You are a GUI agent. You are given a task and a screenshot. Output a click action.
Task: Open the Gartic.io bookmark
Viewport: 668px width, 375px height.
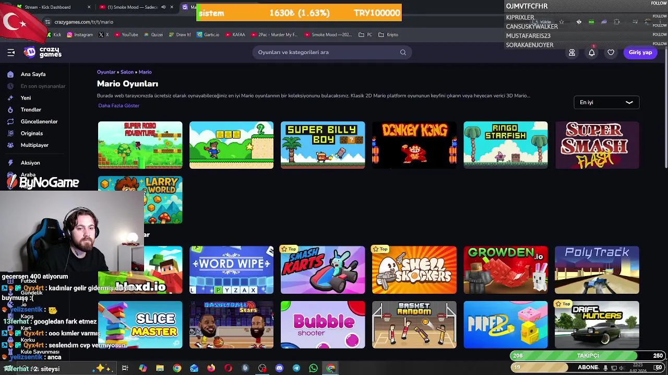[208, 35]
